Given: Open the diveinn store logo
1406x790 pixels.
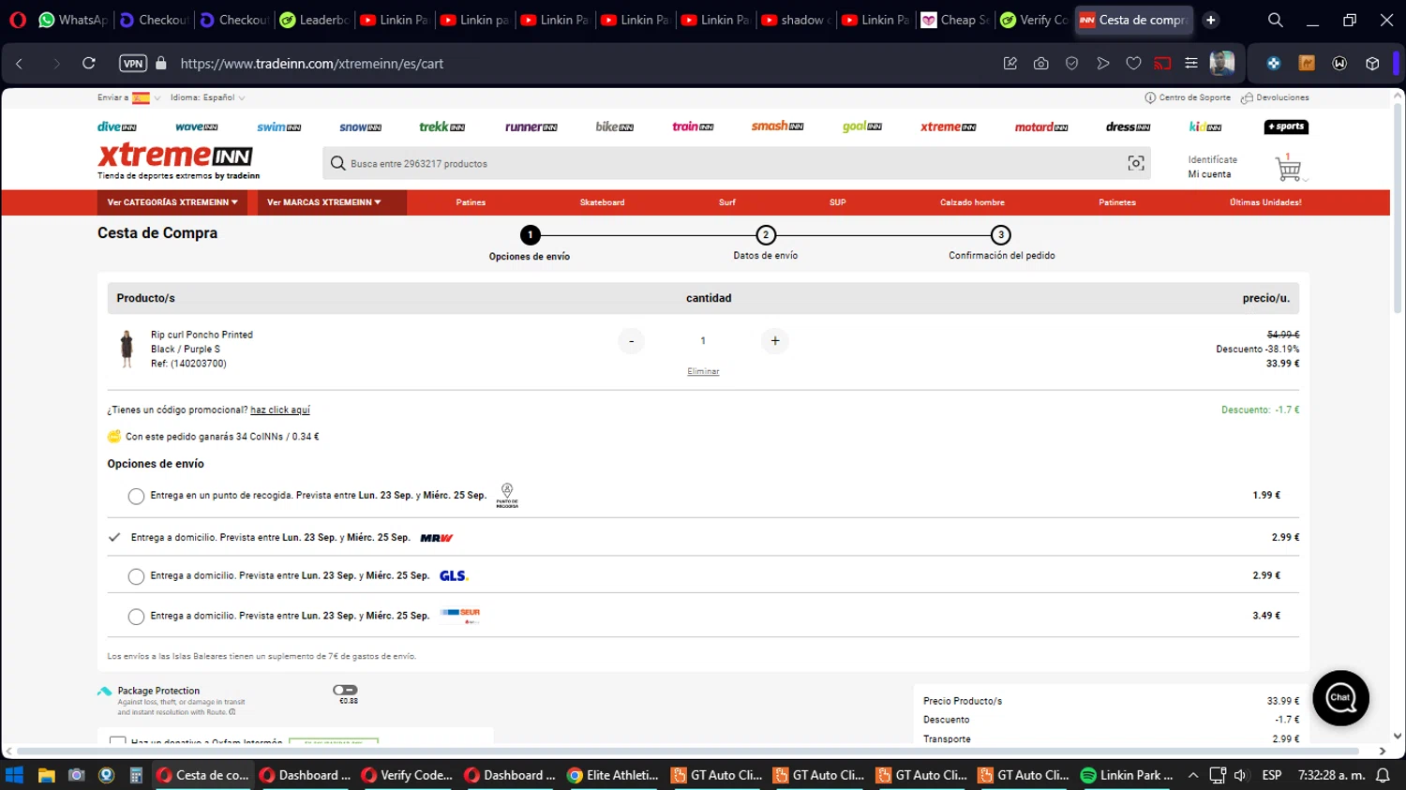Looking at the screenshot, I should click(117, 127).
